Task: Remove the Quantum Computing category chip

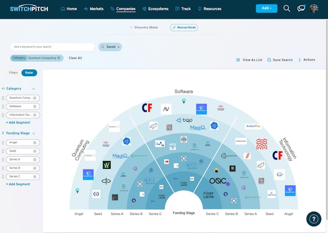Action: [x=59, y=58]
